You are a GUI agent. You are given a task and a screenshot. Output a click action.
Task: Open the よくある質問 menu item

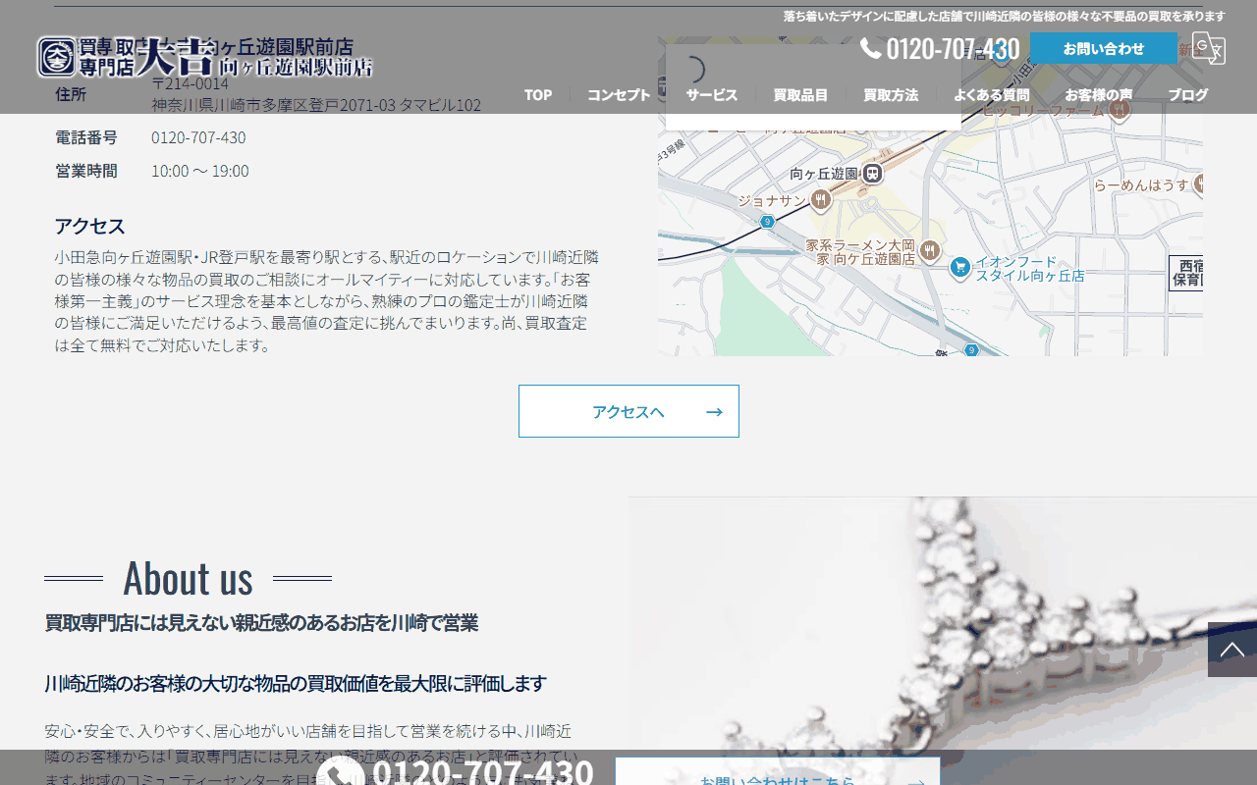pos(992,95)
